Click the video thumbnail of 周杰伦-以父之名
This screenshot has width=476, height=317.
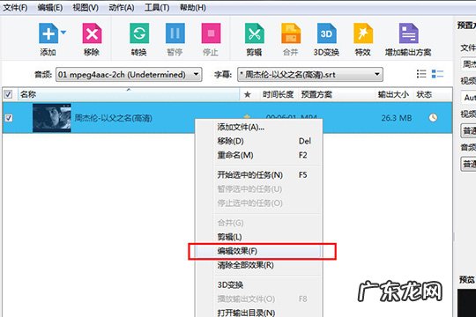tap(52, 118)
